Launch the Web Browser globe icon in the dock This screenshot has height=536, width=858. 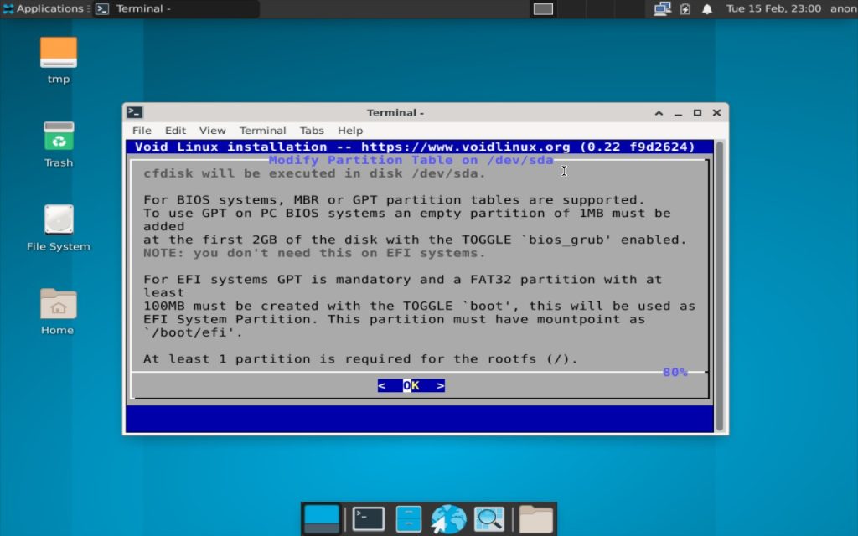tap(448, 518)
